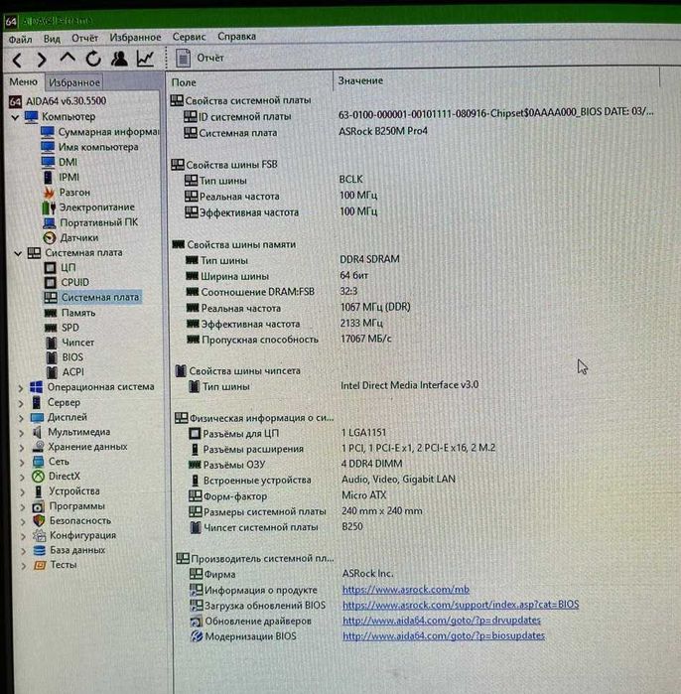Select the CPUID icon
This screenshot has height=694, width=681.
[50, 282]
